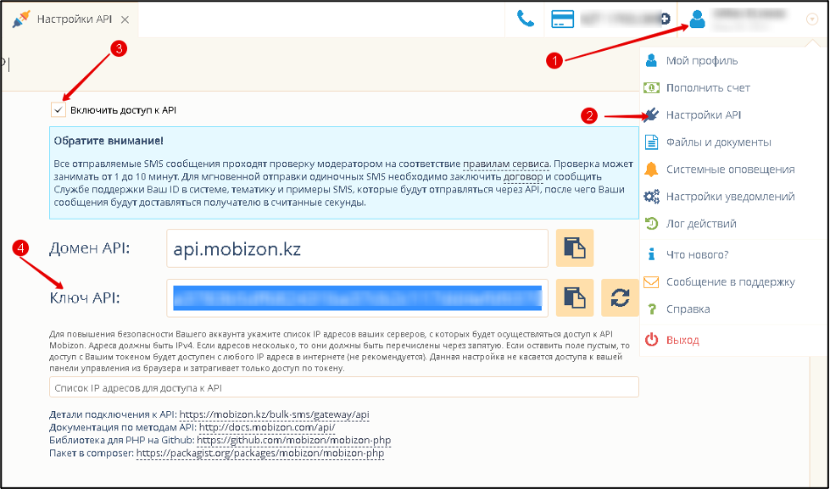Image resolution: width=830 pixels, height=489 pixels.
Task: Regenerate the API key with the refresh button
Action: pos(620,297)
